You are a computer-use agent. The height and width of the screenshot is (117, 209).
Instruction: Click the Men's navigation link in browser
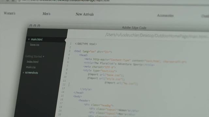tap(46, 14)
